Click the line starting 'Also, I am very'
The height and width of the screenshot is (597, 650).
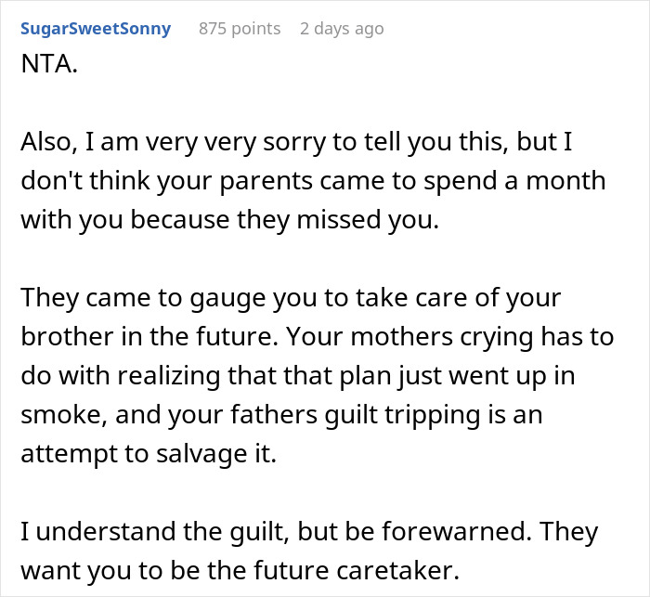(x=296, y=142)
